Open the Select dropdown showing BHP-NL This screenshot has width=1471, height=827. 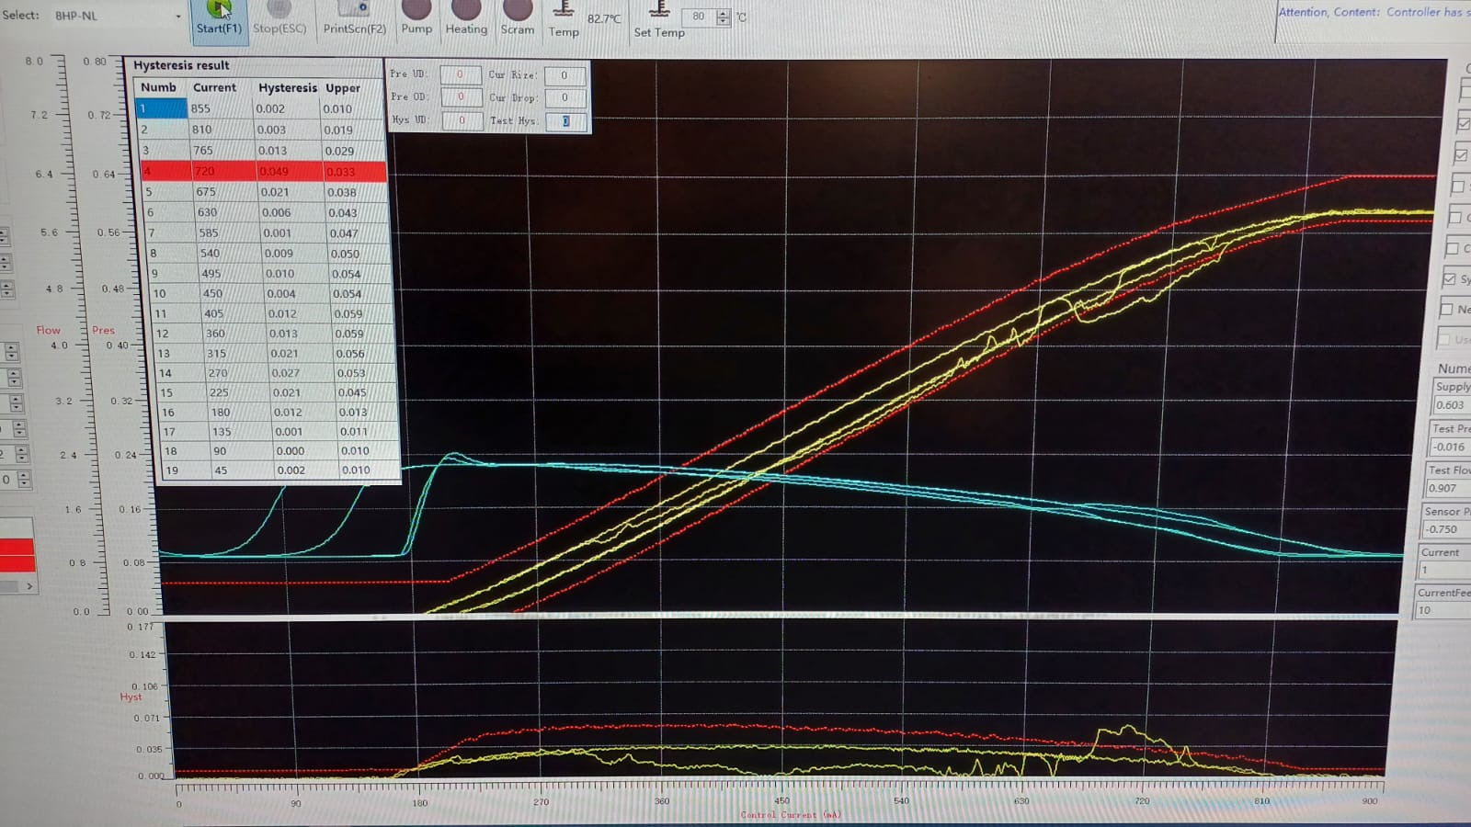tap(117, 16)
